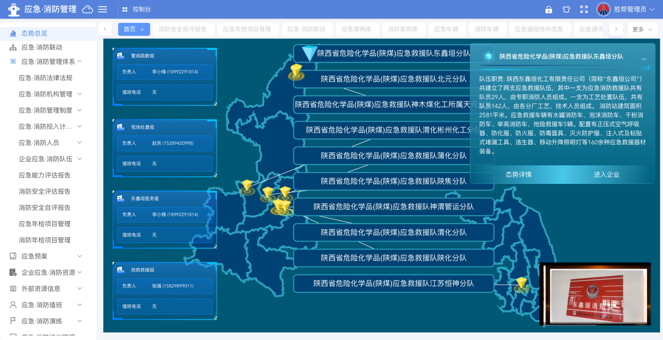Click the 态势详情 button
This screenshot has width=663, height=340.
click(x=518, y=175)
